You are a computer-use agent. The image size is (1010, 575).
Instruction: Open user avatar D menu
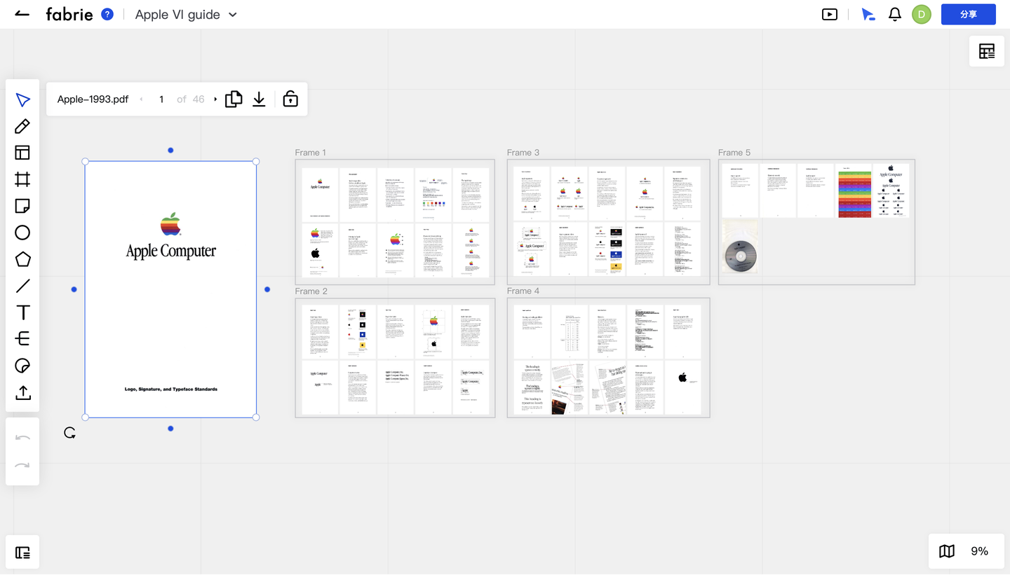point(922,14)
